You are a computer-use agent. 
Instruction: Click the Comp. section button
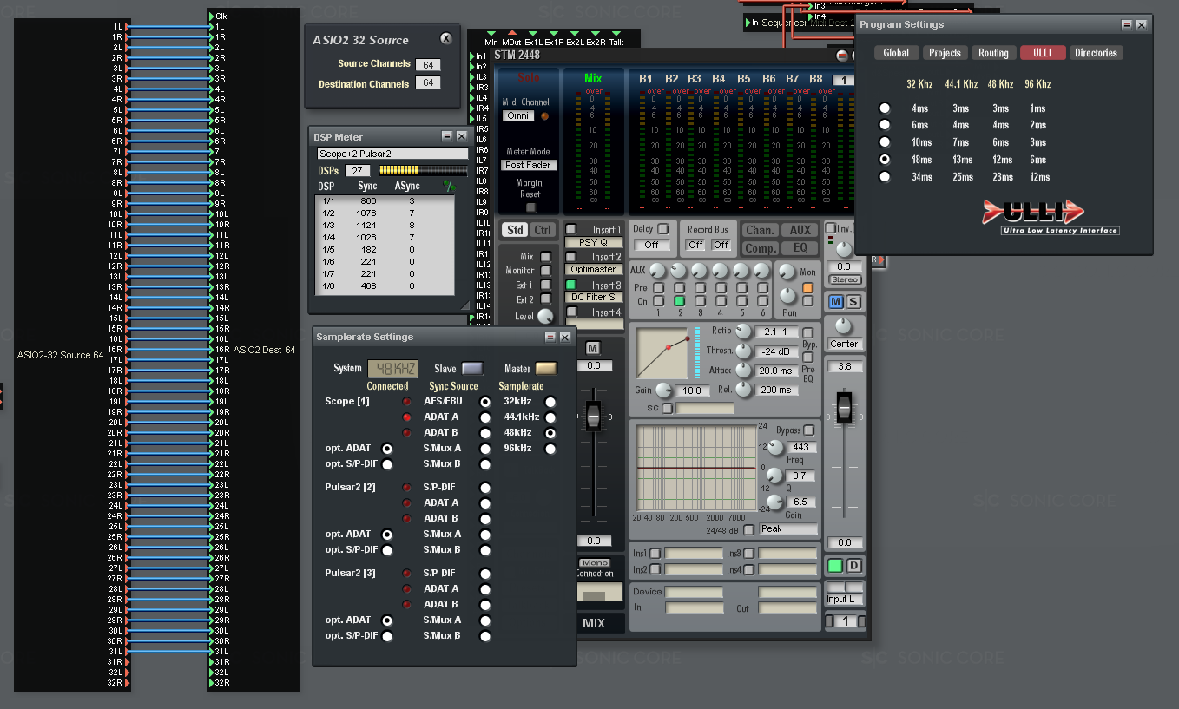click(x=760, y=248)
